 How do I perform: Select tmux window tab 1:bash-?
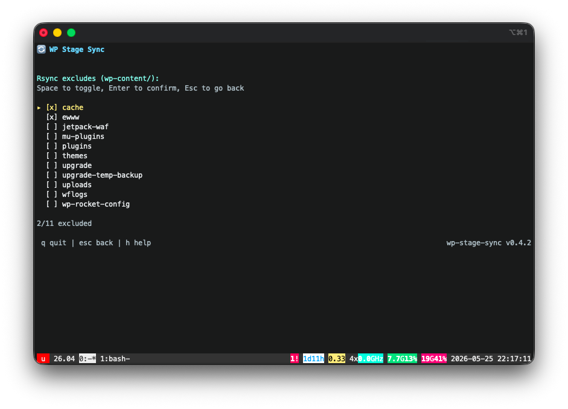115,359
